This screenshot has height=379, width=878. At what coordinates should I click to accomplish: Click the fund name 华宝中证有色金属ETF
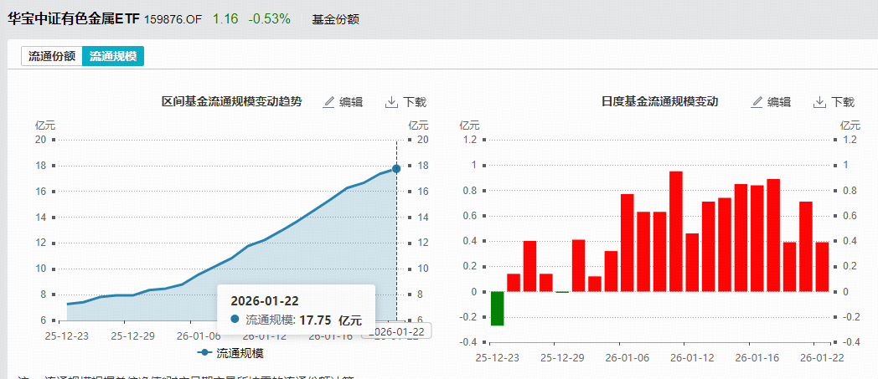coord(74,18)
